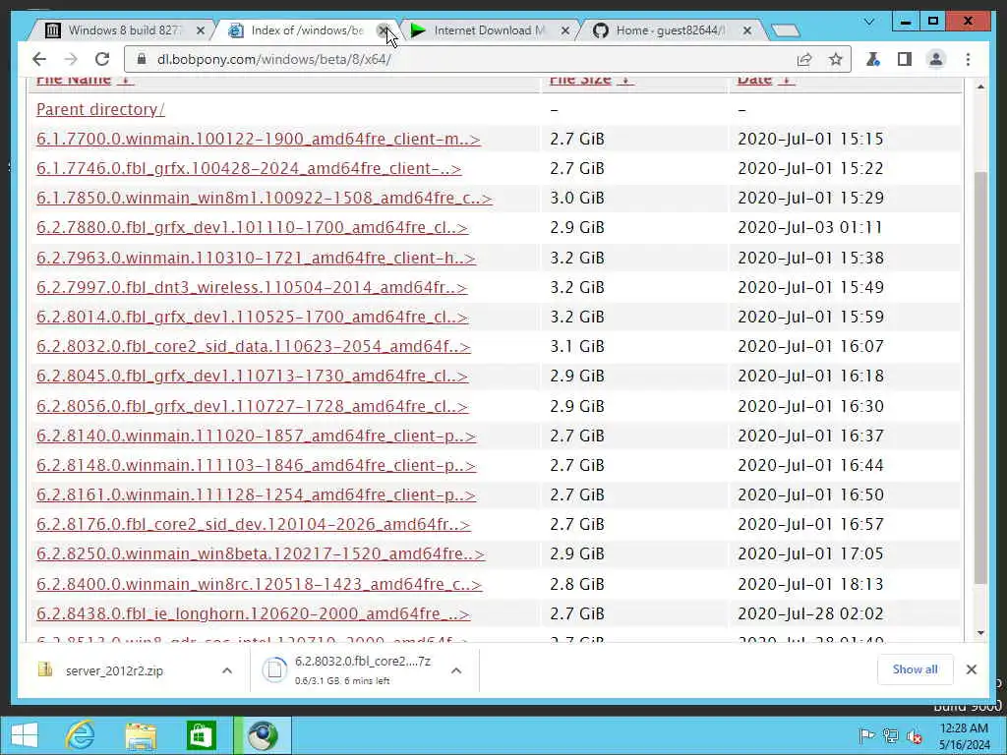Switch to the Internet Download M tab
1007x755 pixels.
(x=488, y=30)
